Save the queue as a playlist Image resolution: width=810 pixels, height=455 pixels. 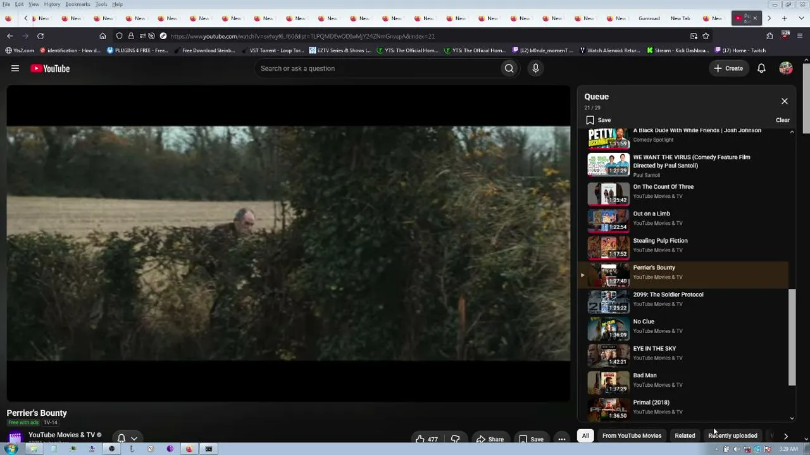(598, 120)
